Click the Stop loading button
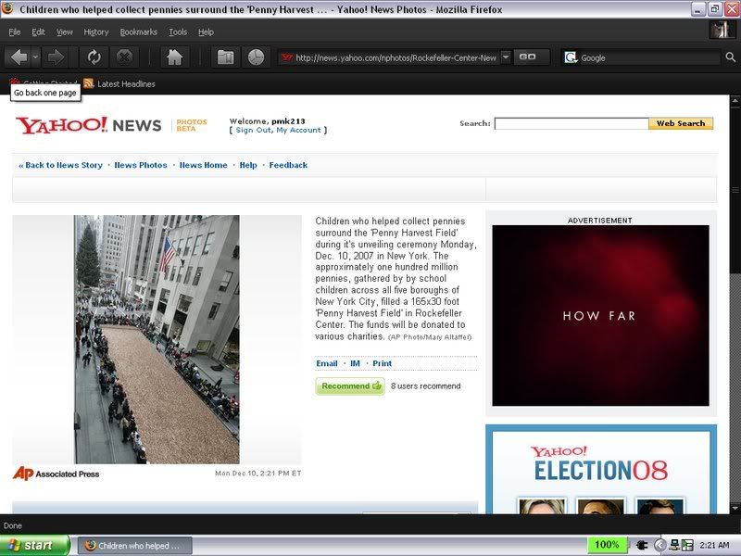This screenshot has width=741, height=556. pos(124,57)
